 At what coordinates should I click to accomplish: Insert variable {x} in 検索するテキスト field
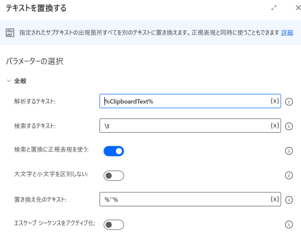275,125
